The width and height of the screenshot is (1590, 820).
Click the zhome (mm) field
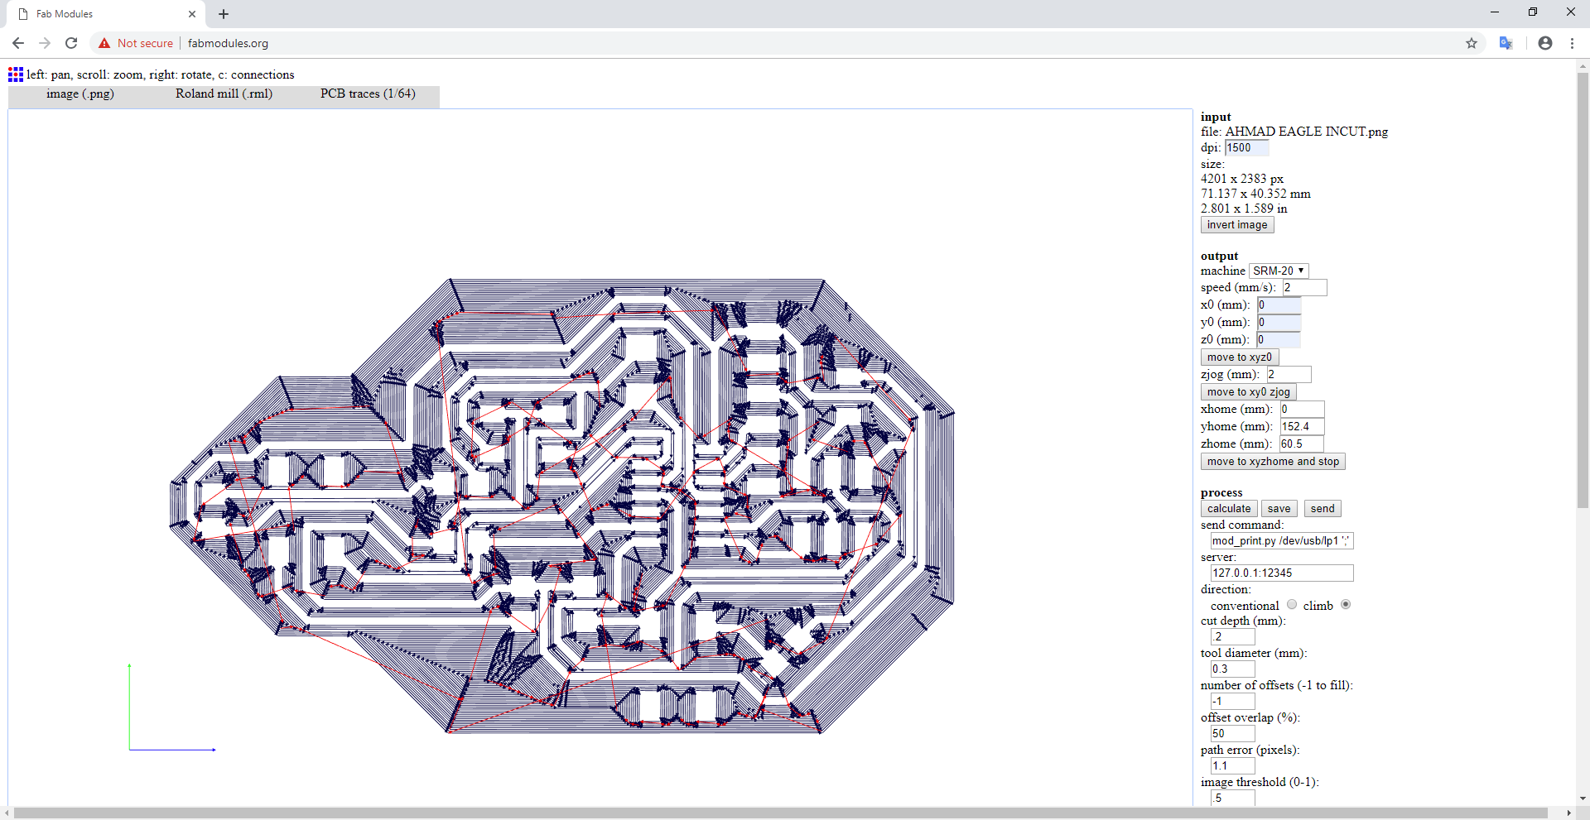(1301, 444)
